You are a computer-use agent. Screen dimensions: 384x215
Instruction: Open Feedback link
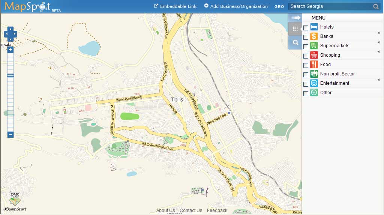coord(217,210)
